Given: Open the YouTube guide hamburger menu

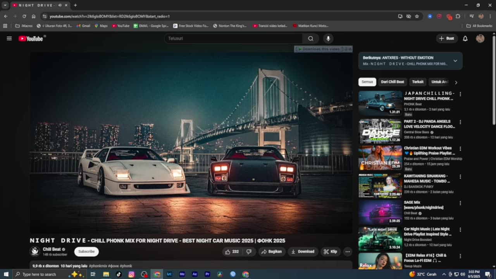Looking at the screenshot, I should [x=9, y=38].
